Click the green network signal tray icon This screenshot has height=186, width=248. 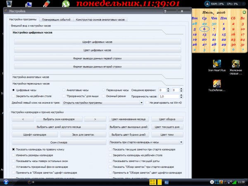pos(235,182)
